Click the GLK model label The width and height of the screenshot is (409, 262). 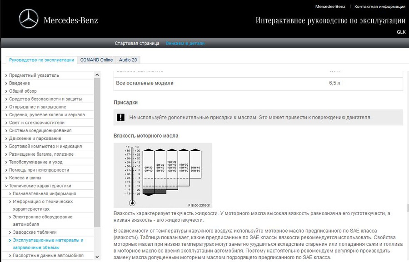coord(401,32)
